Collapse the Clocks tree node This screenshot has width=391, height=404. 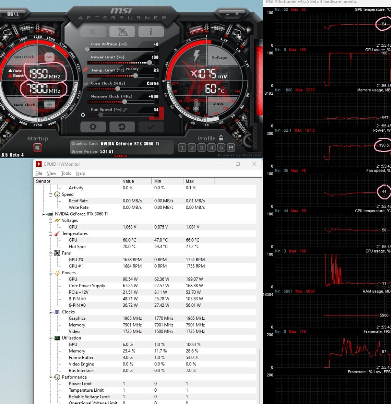pos(51,312)
